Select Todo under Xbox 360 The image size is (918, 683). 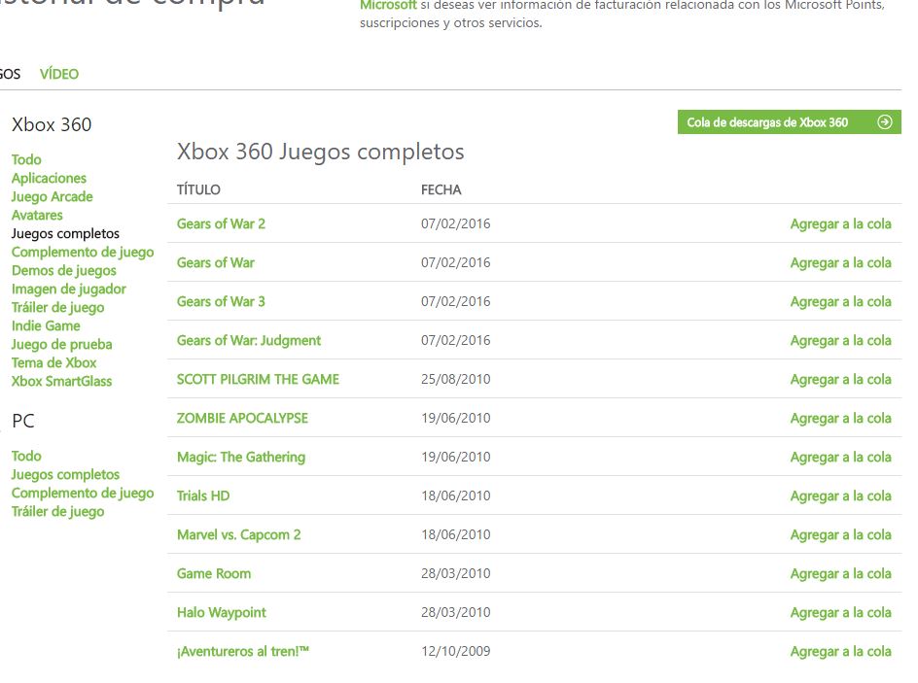[x=26, y=159]
